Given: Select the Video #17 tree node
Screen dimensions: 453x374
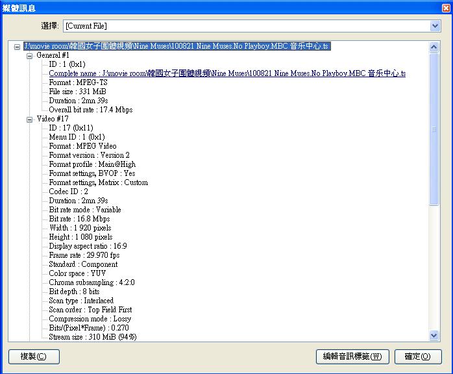Looking at the screenshot, I should point(53,119).
